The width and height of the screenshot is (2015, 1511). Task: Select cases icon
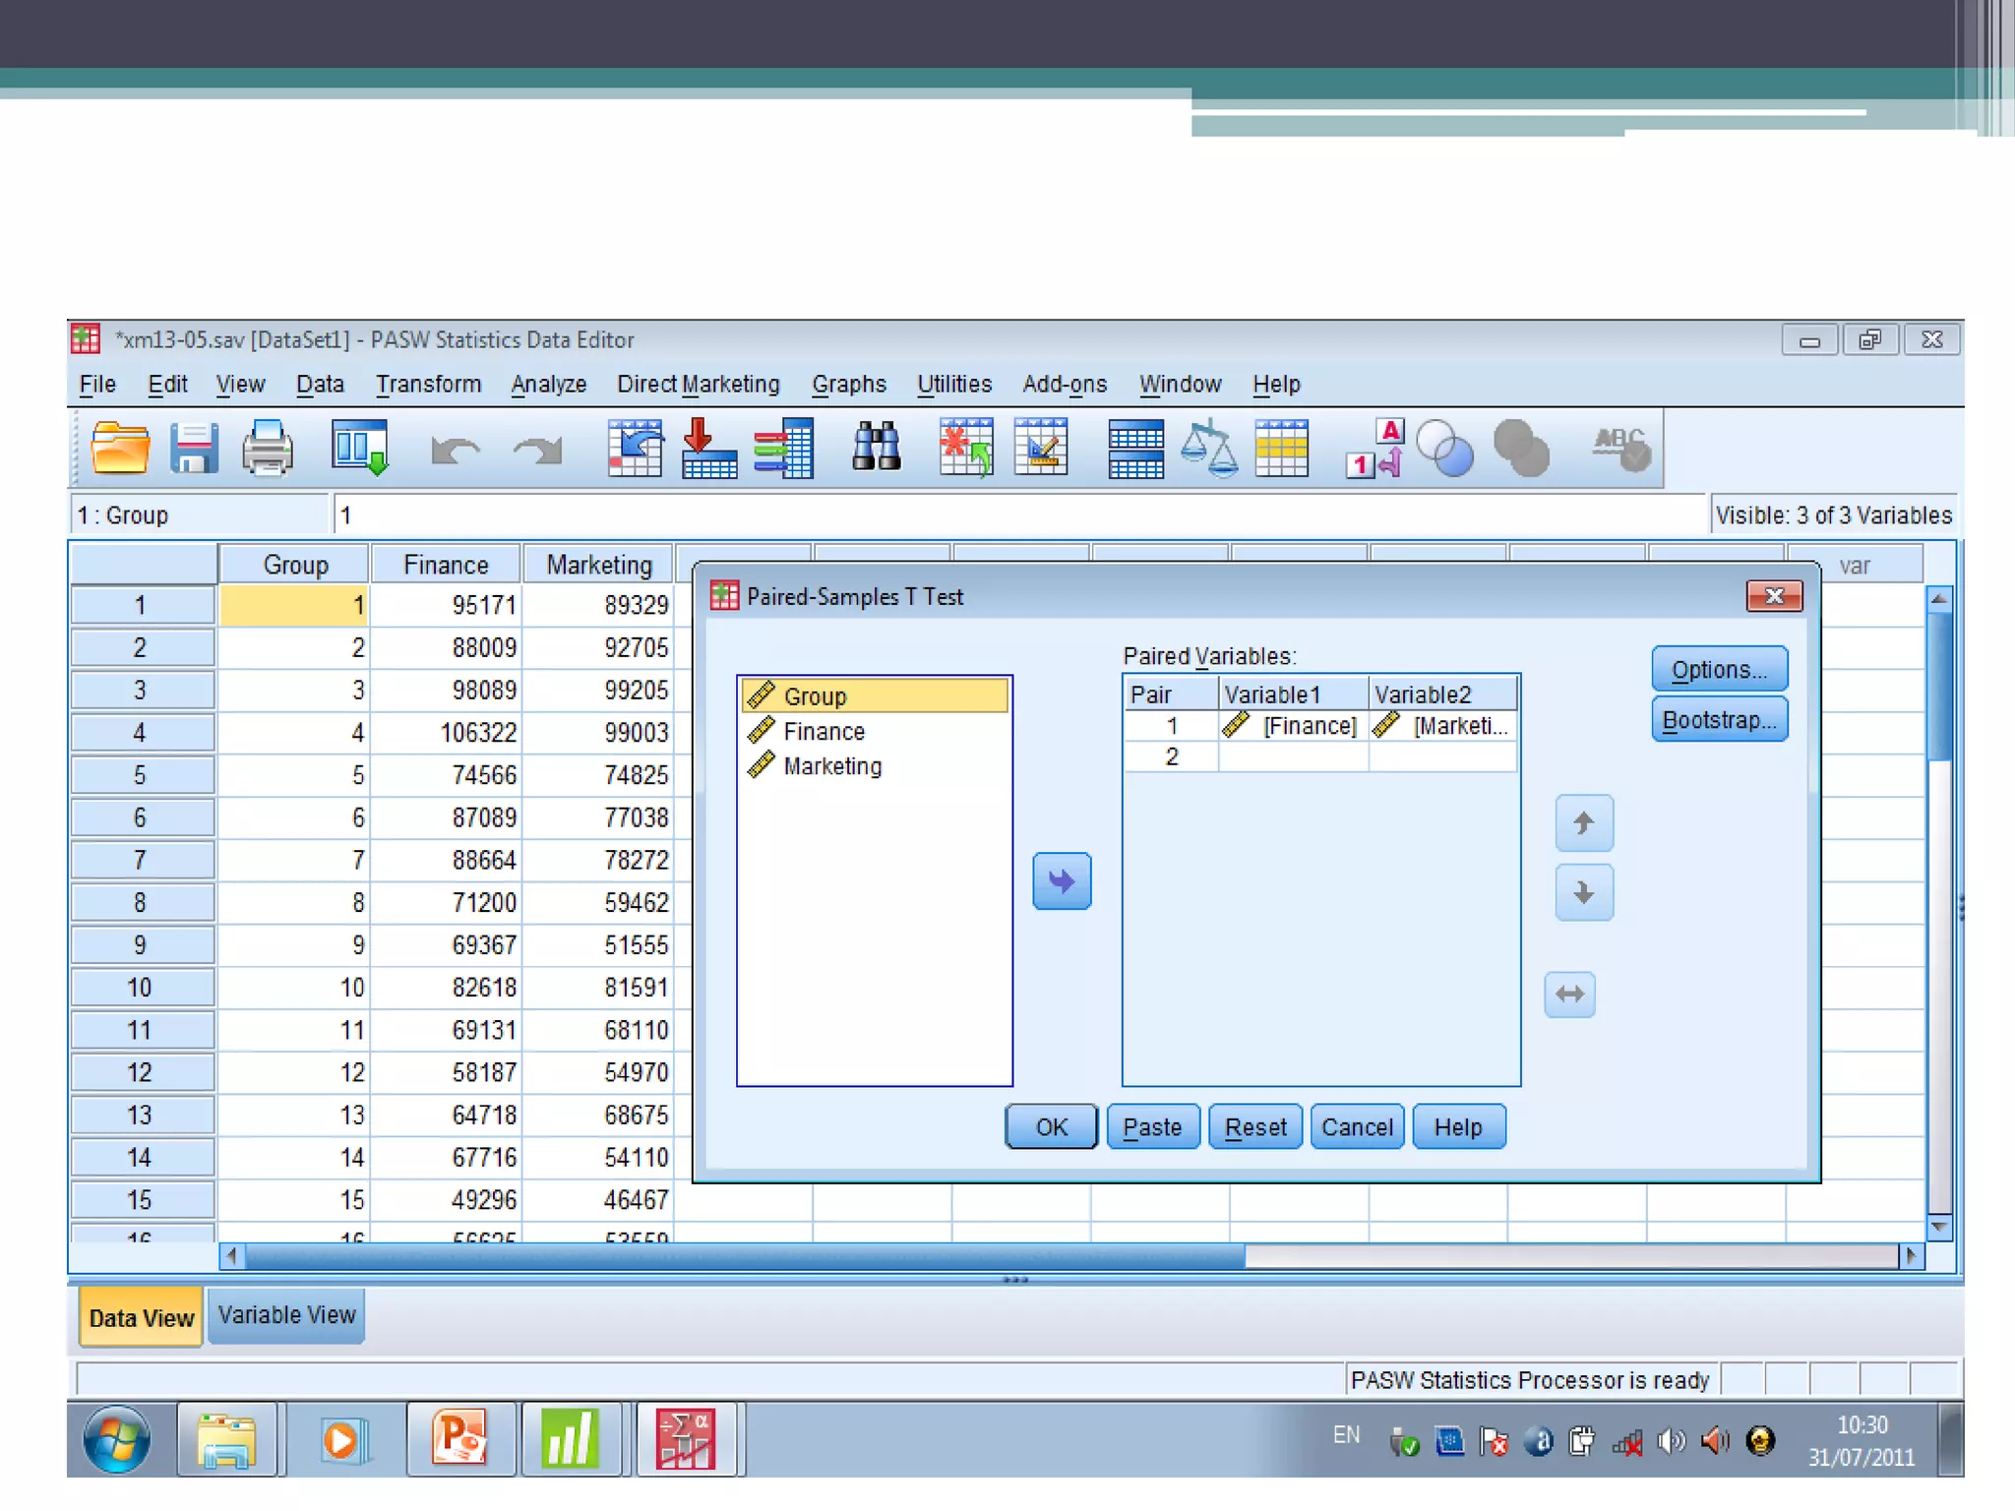point(1281,449)
